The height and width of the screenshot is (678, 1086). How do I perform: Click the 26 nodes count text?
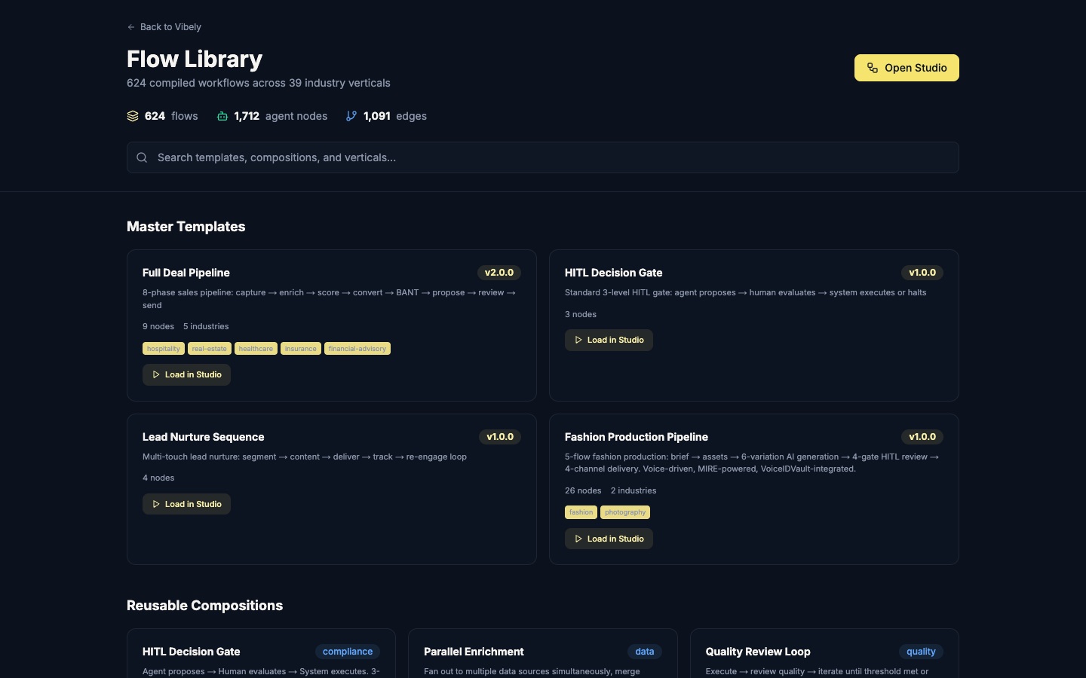[x=583, y=490]
